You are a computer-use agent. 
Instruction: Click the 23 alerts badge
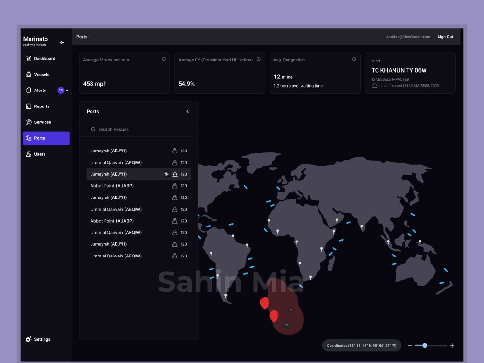point(61,91)
